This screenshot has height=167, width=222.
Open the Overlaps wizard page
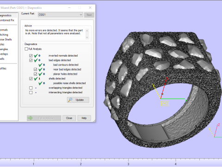point(4,54)
